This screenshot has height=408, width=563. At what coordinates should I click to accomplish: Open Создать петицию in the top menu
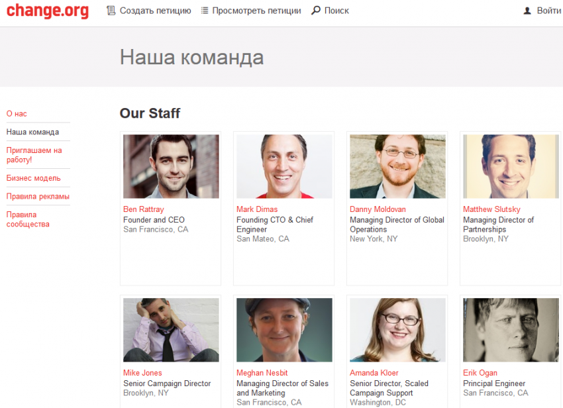coord(155,11)
